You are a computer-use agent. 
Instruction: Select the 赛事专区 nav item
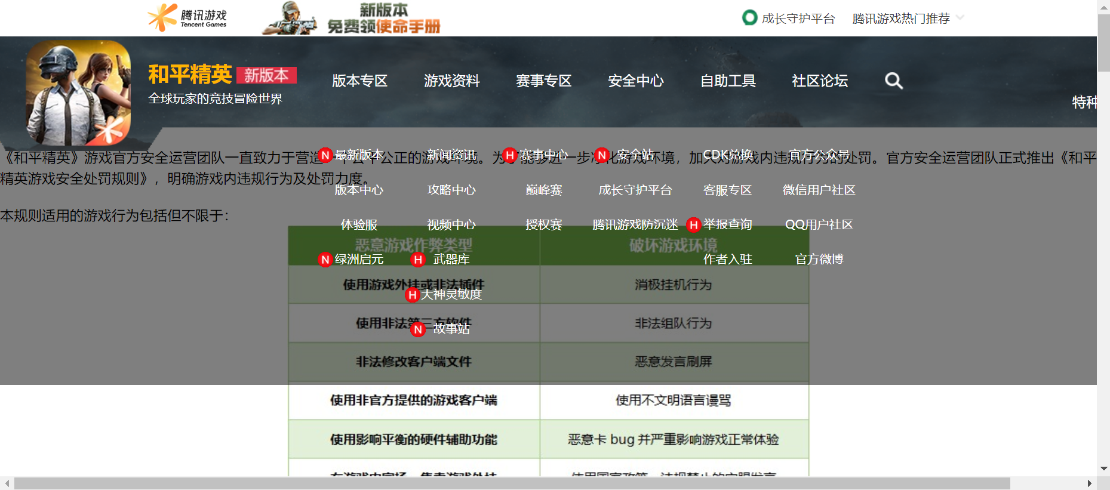pos(543,81)
